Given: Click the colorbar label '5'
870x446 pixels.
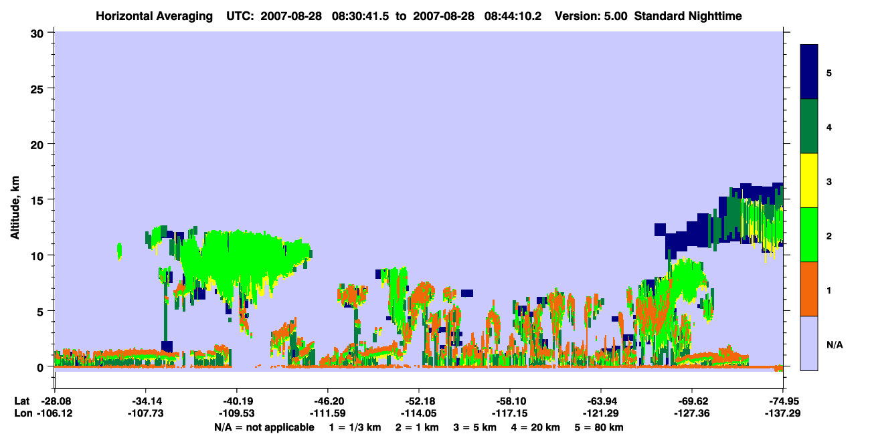Looking at the screenshot, I should 829,72.
